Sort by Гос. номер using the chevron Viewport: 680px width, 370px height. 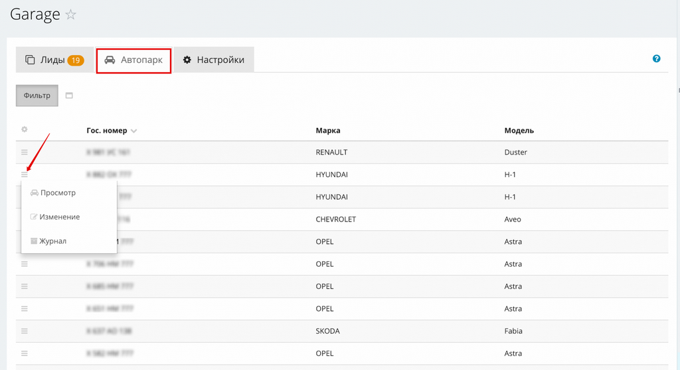tap(133, 131)
